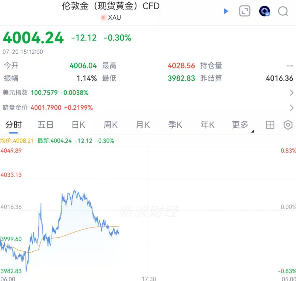The width and height of the screenshot is (296, 281).
Task: Tap the 暗盘金价 label
Action: point(15,108)
